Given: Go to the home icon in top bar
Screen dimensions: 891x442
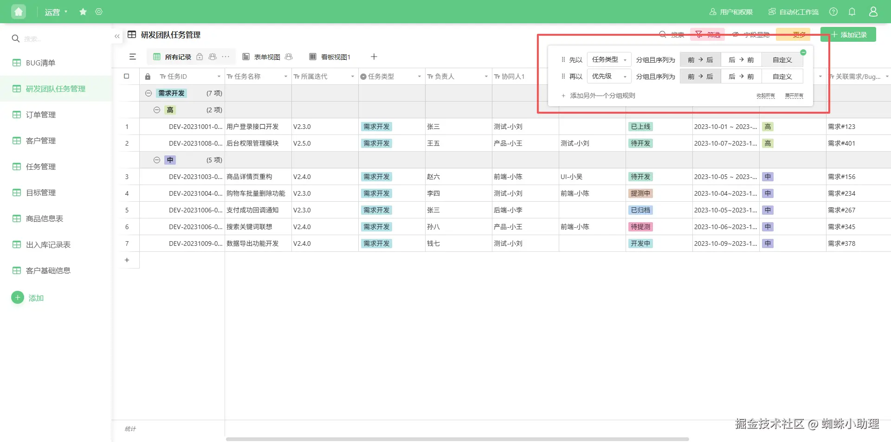Looking at the screenshot, I should [19, 12].
